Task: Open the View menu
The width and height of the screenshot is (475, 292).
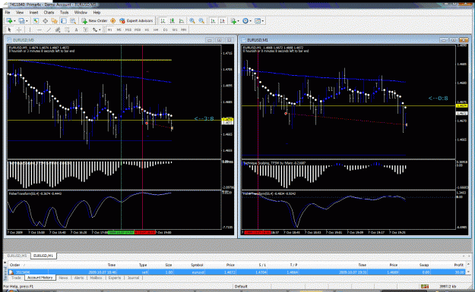Action: coord(20,12)
